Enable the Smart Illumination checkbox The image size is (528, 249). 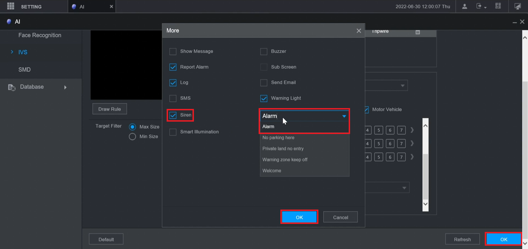point(173,132)
